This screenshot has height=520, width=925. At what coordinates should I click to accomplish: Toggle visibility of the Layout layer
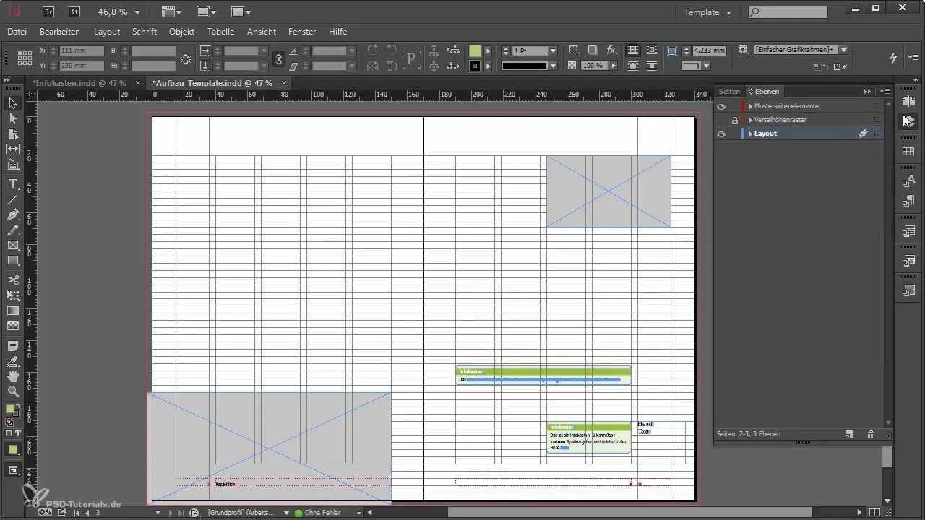(720, 134)
